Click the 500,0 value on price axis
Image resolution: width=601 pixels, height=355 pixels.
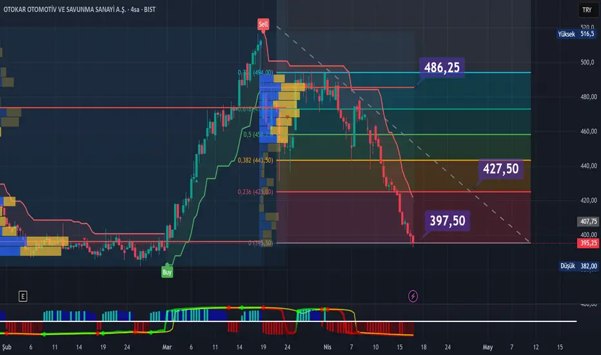[x=587, y=62]
